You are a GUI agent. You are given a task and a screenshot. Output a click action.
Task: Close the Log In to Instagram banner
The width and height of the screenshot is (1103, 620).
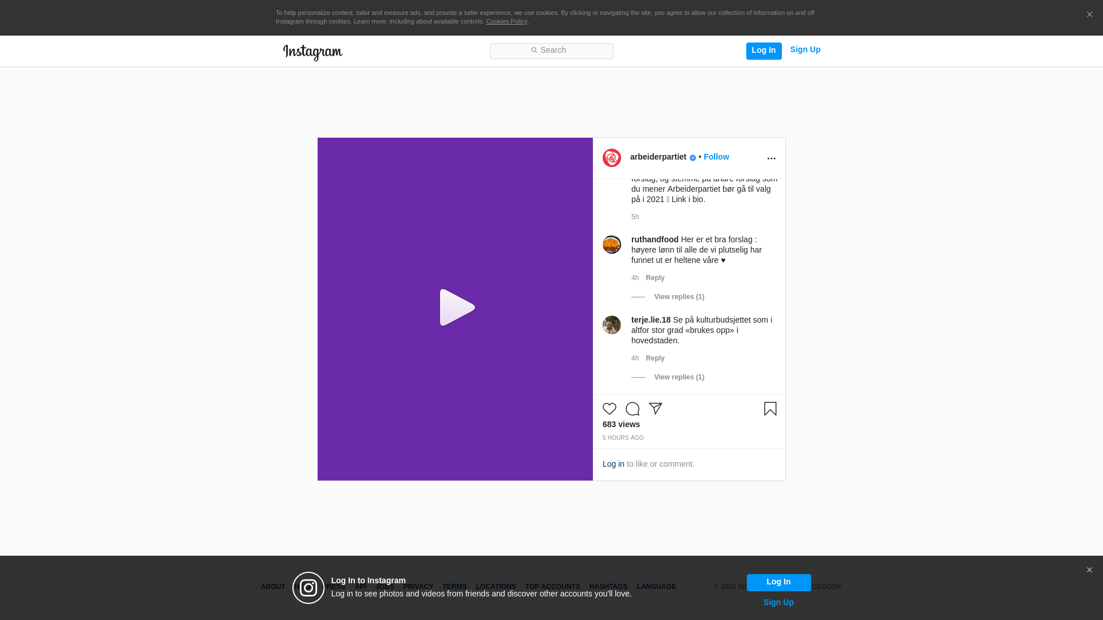coord(1089,570)
